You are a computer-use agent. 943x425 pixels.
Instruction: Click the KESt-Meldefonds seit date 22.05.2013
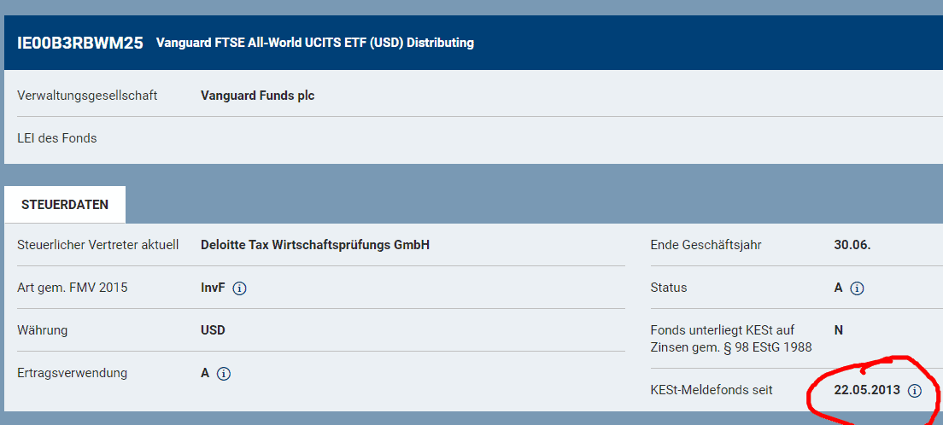pos(867,391)
